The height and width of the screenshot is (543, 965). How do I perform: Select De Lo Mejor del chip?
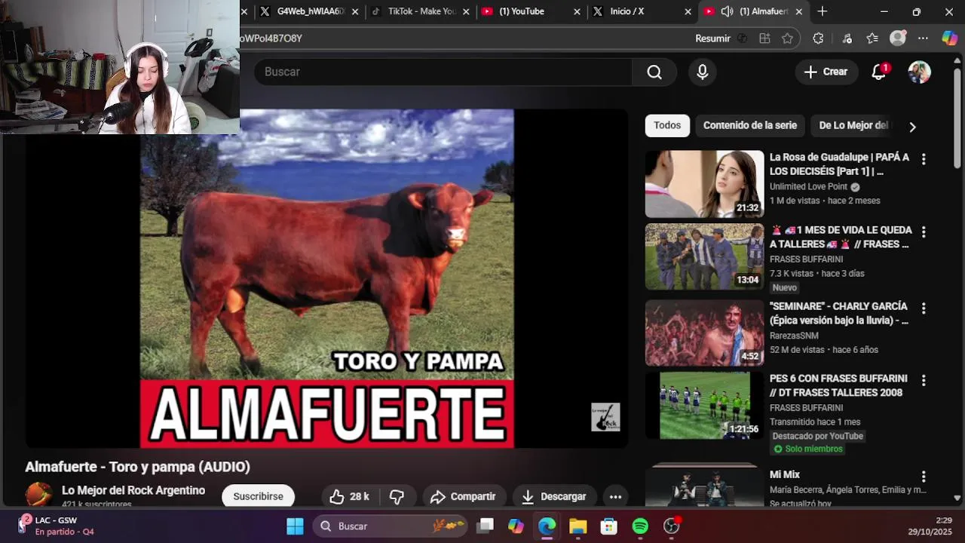853,126
